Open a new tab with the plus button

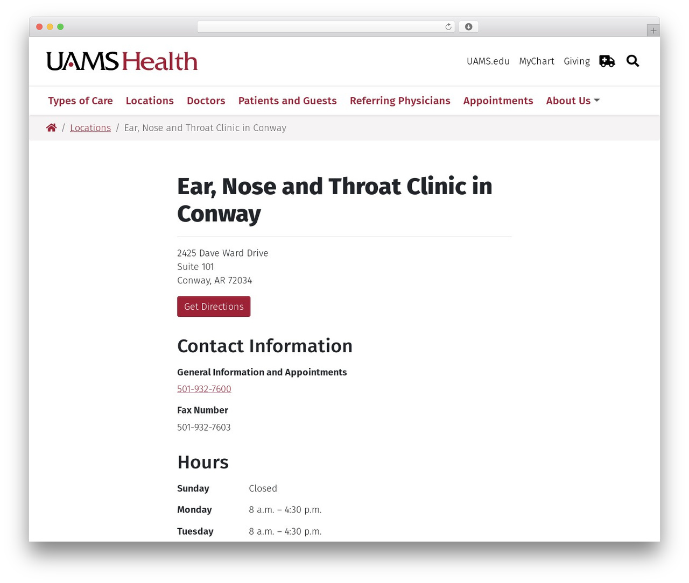[653, 31]
